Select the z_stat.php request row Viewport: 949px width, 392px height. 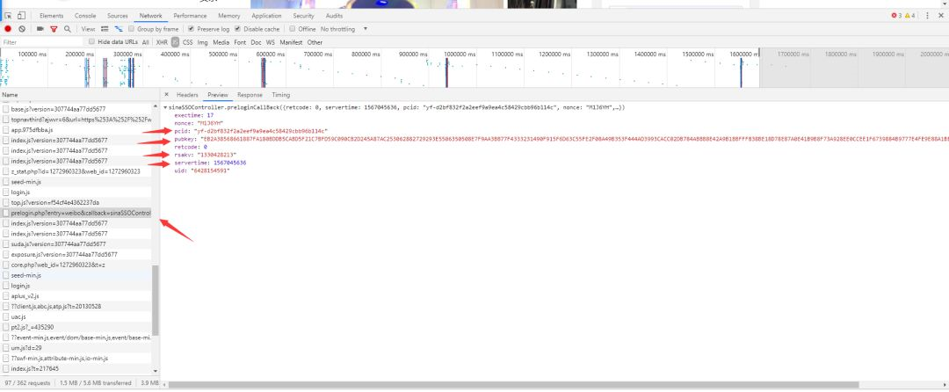[76, 171]
